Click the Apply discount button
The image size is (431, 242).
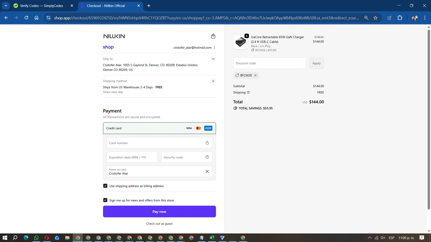pos(316,63)
